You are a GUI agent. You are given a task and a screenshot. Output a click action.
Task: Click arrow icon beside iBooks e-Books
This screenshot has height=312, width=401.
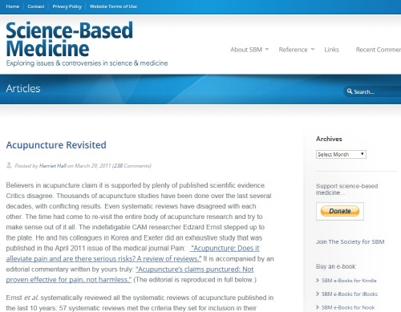tap(318, 294)
